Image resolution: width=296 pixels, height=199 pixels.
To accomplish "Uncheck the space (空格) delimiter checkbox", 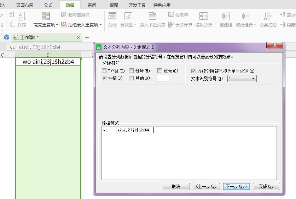I will point(104,78).
